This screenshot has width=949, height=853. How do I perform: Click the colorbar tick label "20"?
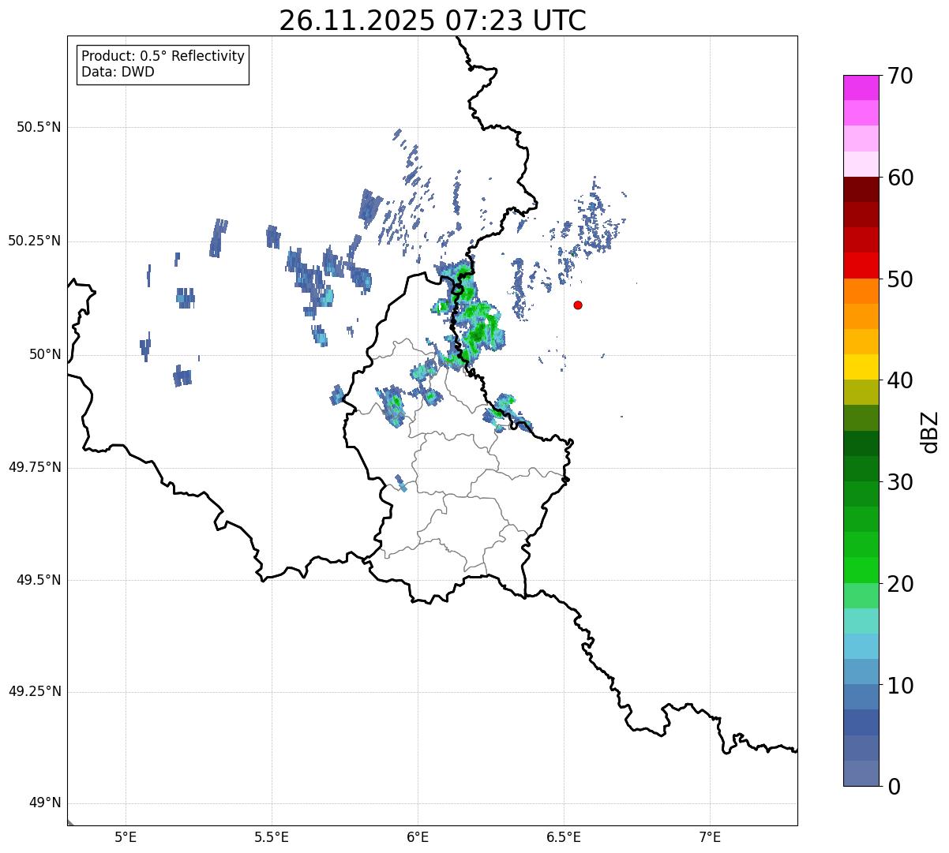click(x=900, y=584)
